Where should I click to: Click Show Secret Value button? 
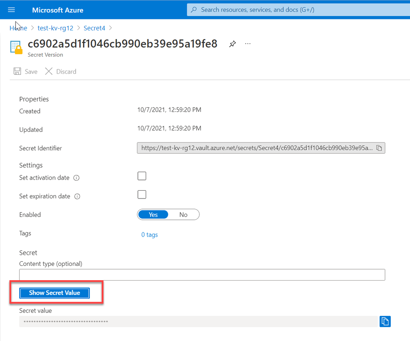coord(55,293)
